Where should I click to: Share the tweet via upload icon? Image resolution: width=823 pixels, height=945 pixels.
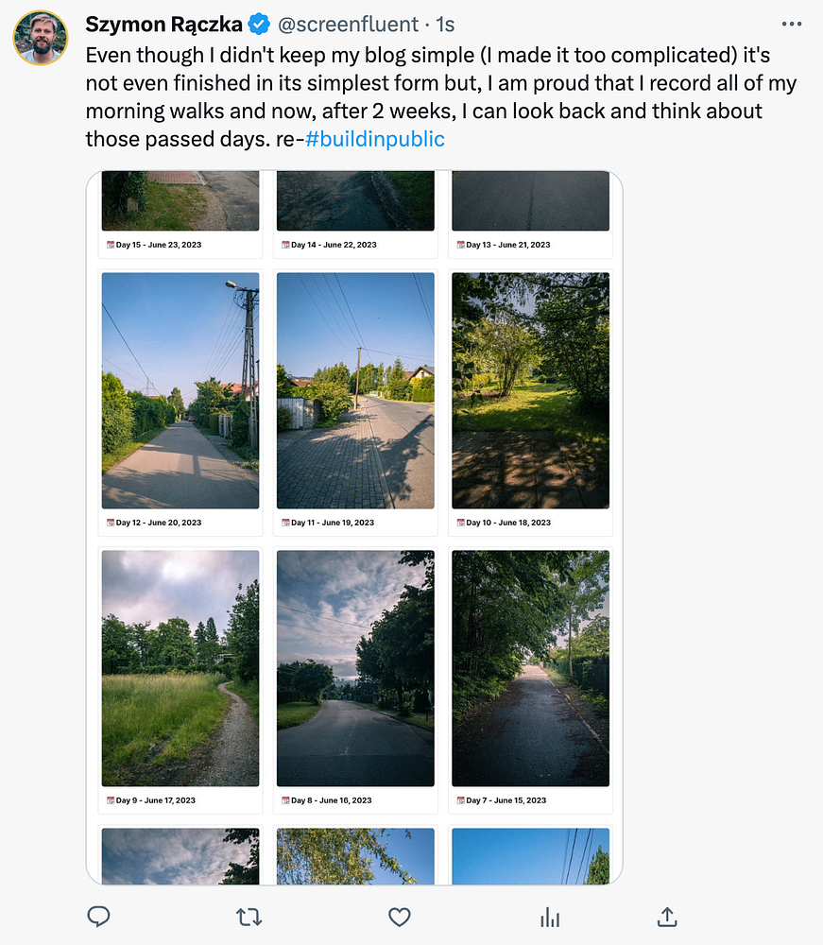pyautogui.click(x=667, y=918)
